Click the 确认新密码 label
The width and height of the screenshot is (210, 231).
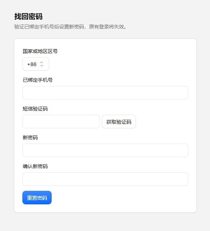tap(35, 166)
